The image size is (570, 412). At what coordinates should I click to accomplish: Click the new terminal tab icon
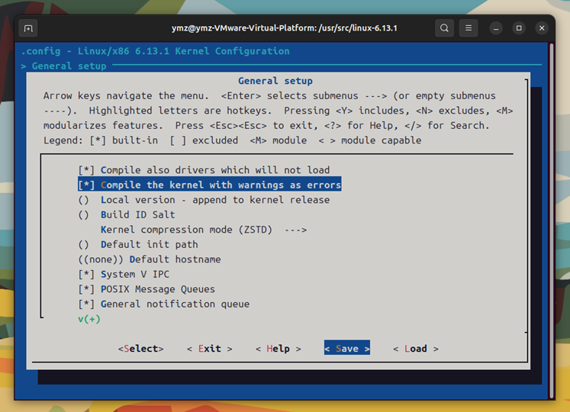[28, 28]
